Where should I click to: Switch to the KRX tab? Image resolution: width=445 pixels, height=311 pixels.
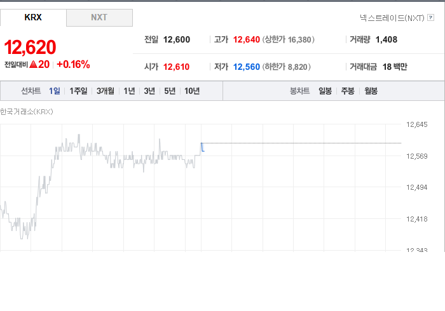tap(33, 18)
